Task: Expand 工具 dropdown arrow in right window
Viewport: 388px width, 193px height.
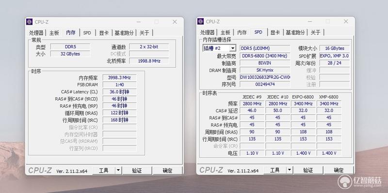Action: pyautogui.click(x=290, y=170)
